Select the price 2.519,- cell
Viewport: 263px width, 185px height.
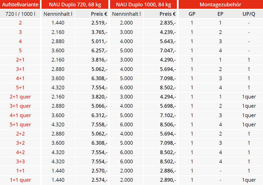coord(99,23)
